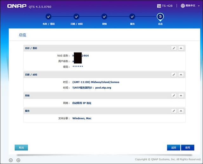Go to step 3 网络 checkmark
Viewport: 203px width, 164px height.
coord(104,16)
